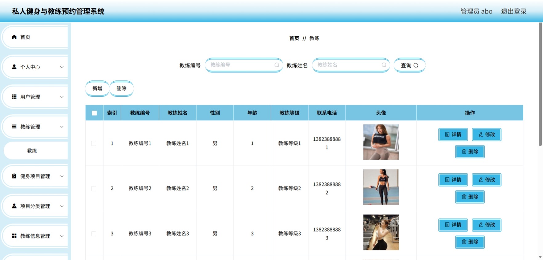Click the 教练 breadcrumb text

(314, 38)
